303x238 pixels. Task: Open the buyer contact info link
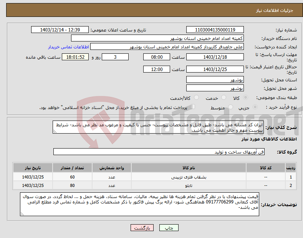click(68, 47)
